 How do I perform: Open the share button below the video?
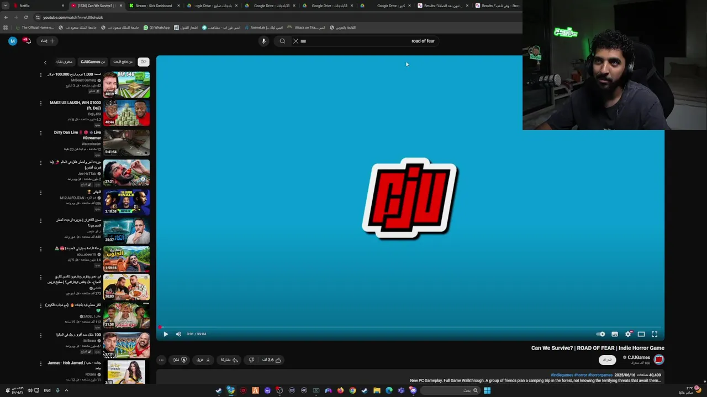(229, 360)
